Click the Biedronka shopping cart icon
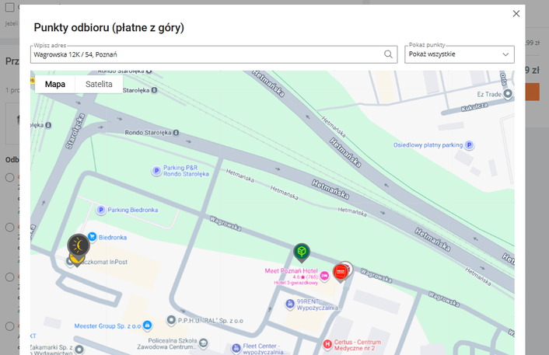Image resolution: width=549 pixels, height=355 pixels. [92, 236]
